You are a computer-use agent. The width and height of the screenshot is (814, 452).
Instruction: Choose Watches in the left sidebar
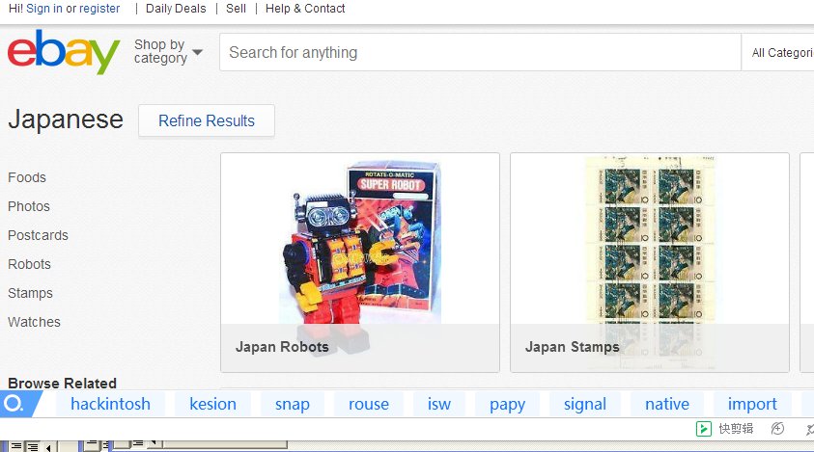tap(34, 322)
